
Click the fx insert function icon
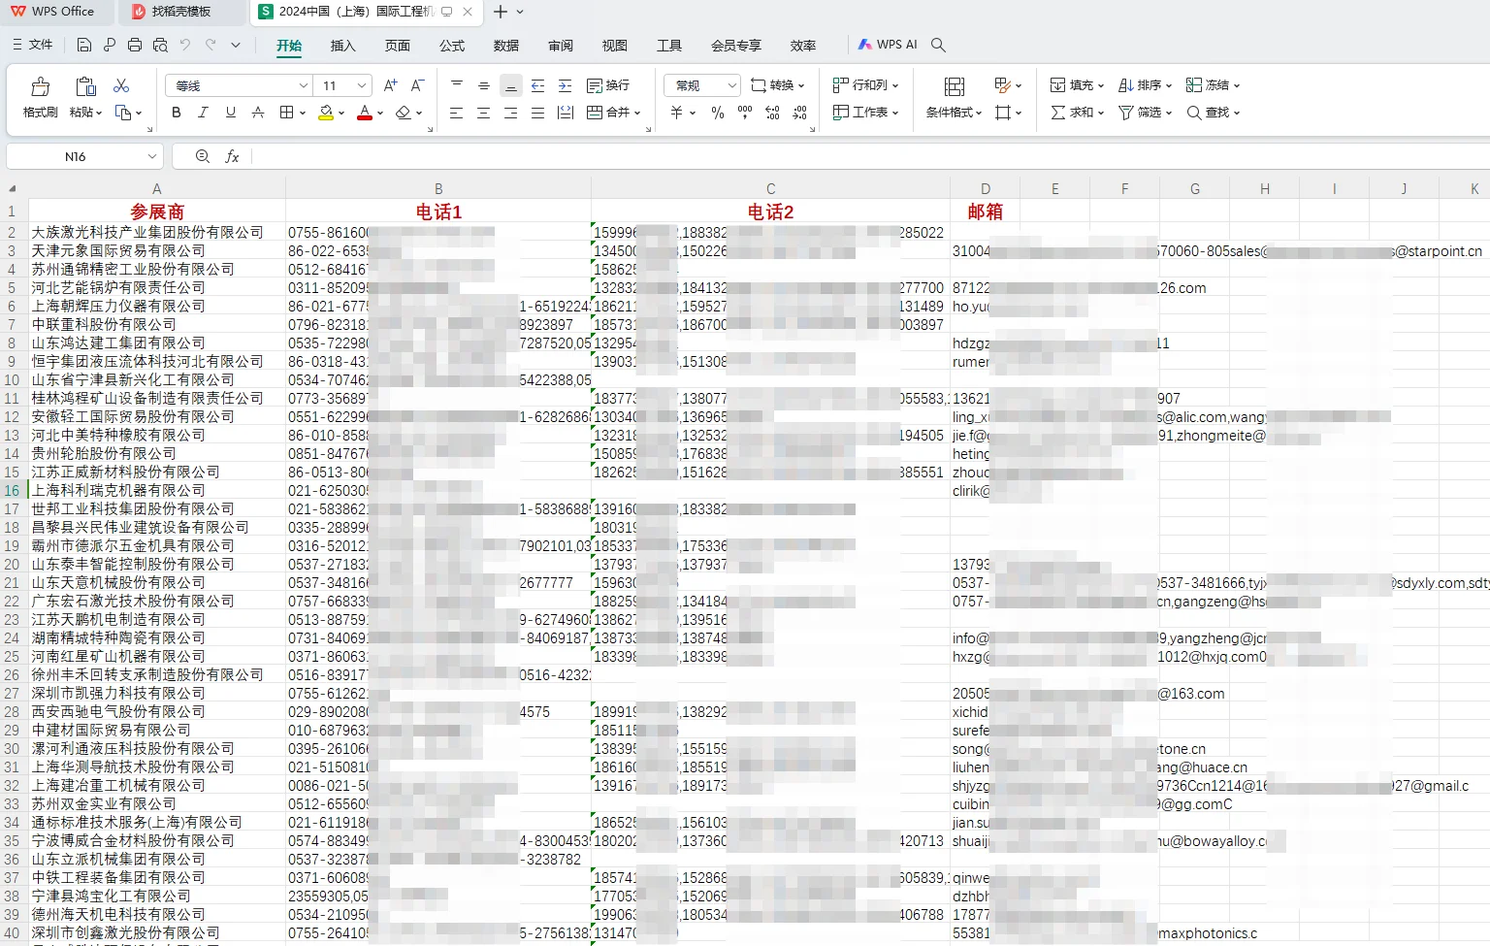click(232, 156)
